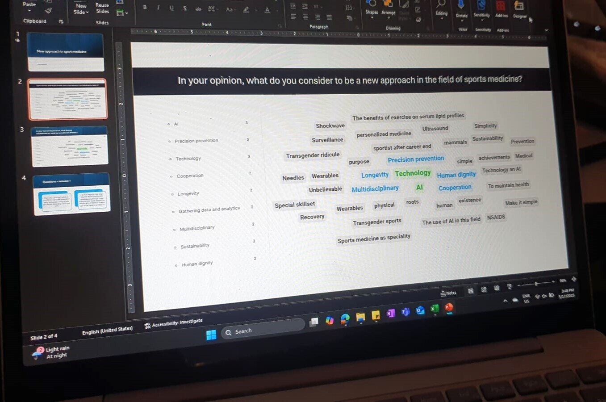Decrease list indent level

coord(293,6)
